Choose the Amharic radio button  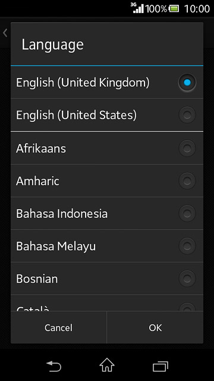pos(187,181)
